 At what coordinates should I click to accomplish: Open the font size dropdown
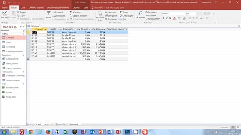[195, 13]
